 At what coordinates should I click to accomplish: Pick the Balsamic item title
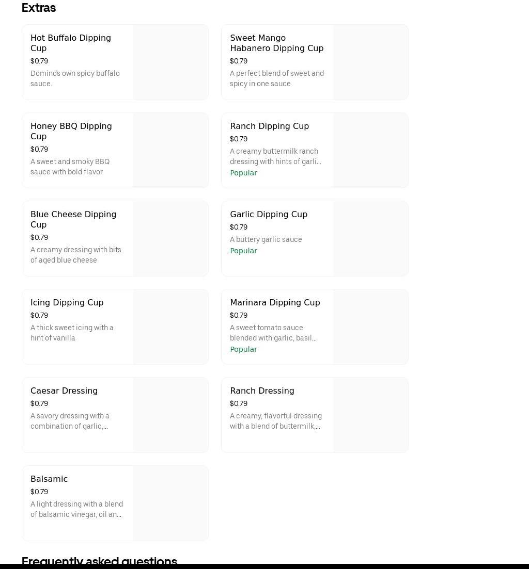click(49, 479)
